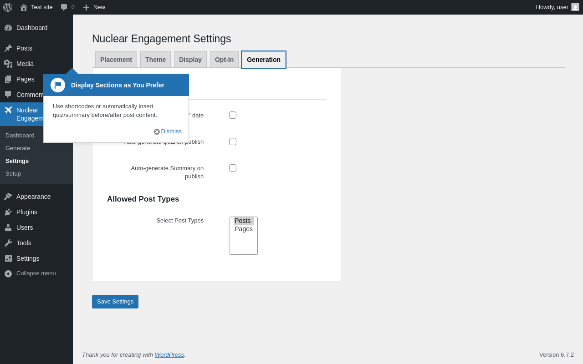Enable Auto-generate Quiz on publish

233,142
